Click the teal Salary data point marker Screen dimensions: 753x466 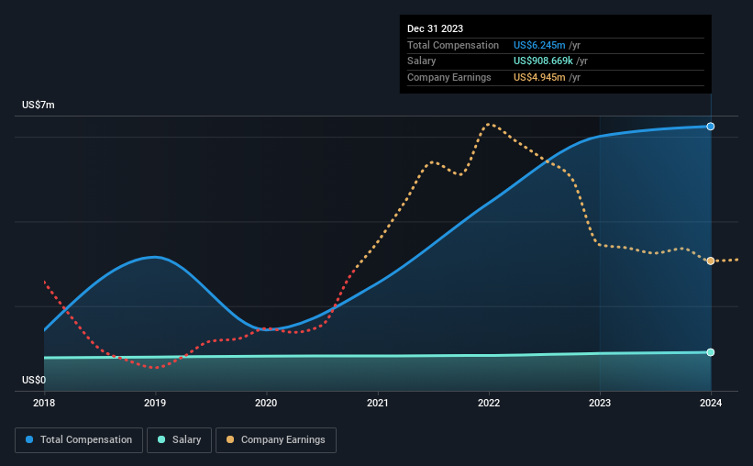pyautogui.click(x=711, y=352)
